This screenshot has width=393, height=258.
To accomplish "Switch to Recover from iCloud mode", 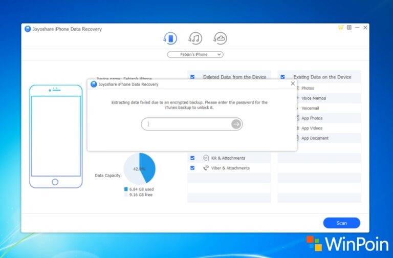I will [220, 38].
